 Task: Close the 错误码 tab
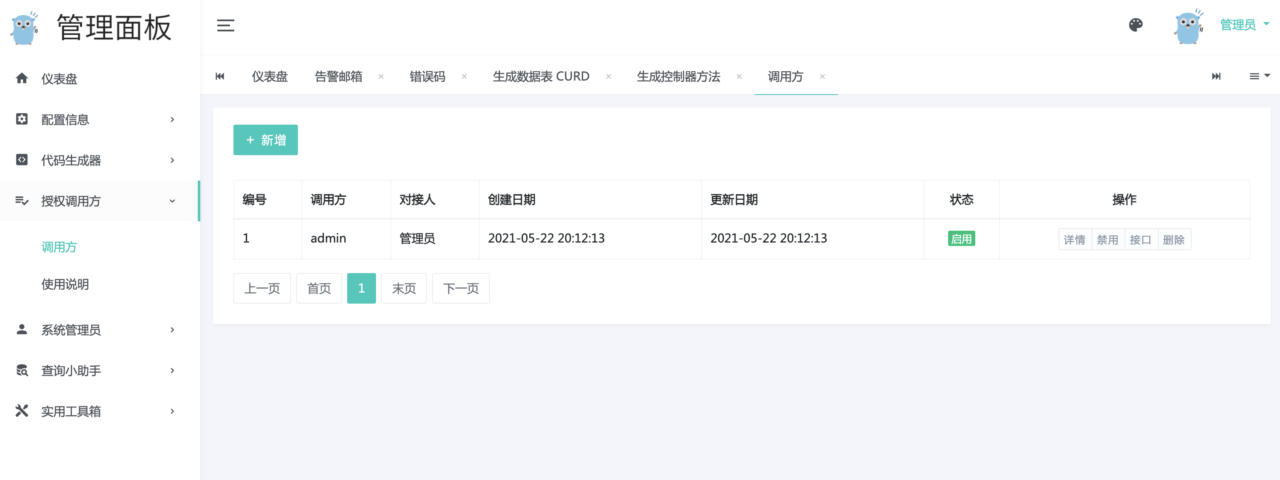pos(464,76)
